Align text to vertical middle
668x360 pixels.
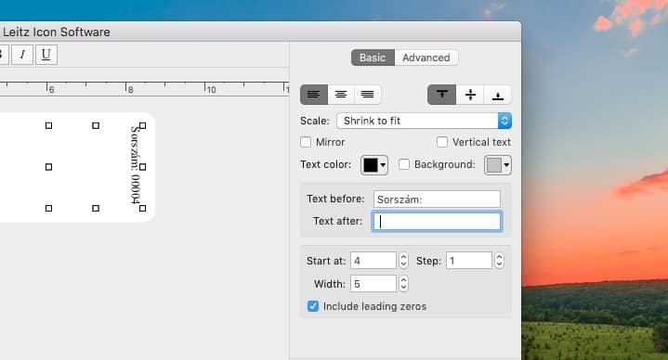pos(470,95)
